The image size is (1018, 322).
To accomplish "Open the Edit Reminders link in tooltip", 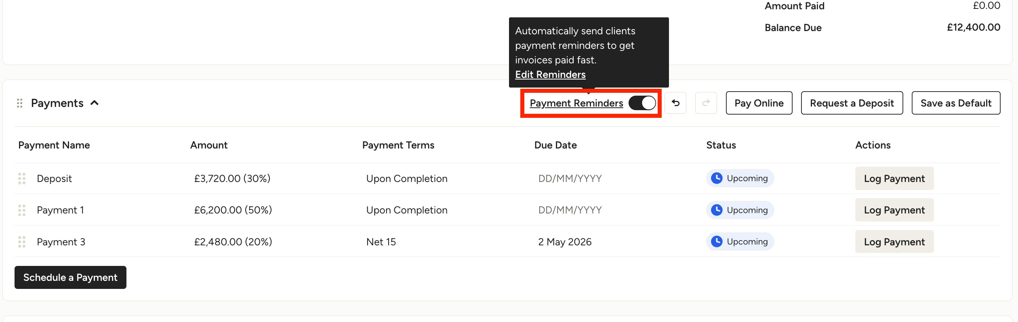I will 550,74.
